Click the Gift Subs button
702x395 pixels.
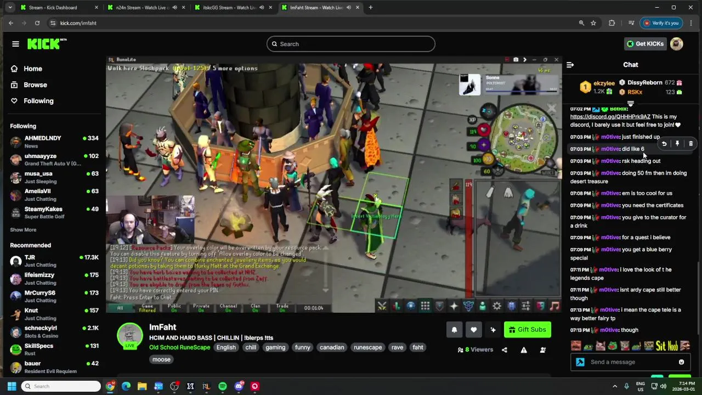pyautogui.click(x=527, y=330)
